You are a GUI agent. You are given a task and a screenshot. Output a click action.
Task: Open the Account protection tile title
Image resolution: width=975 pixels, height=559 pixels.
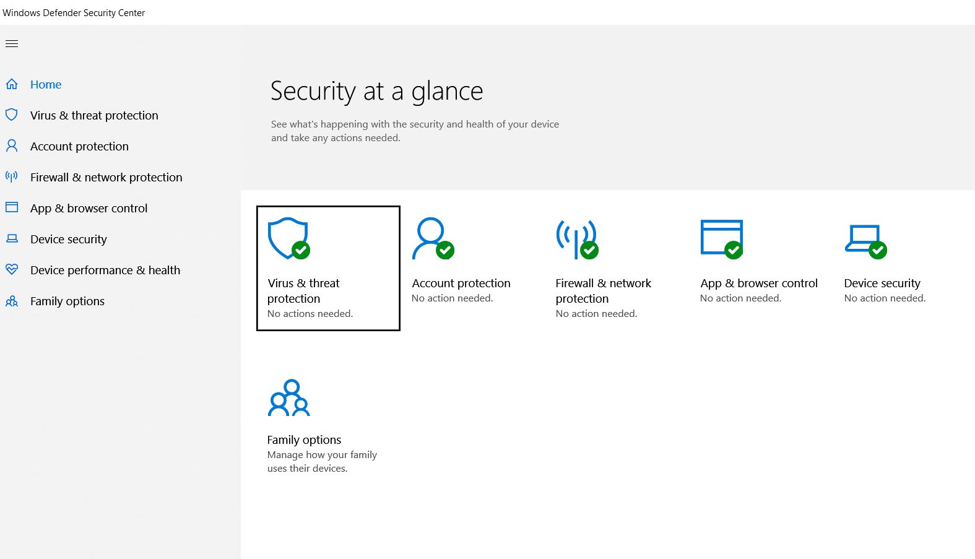coord(461,283)
